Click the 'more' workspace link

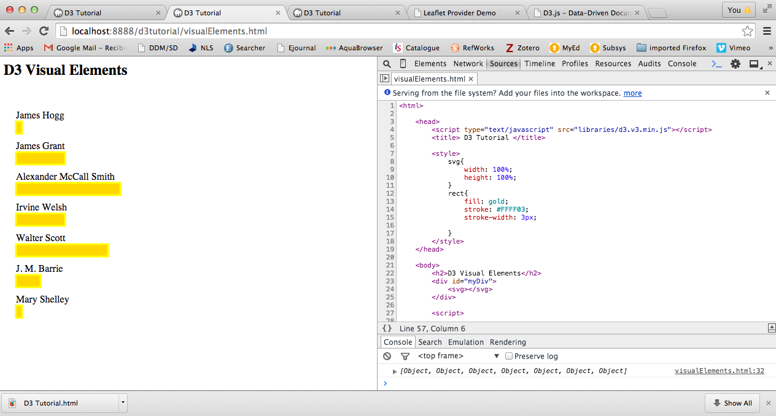pos(632,93)
